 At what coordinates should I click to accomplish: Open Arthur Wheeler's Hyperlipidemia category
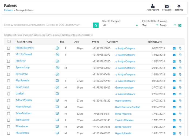123,101
